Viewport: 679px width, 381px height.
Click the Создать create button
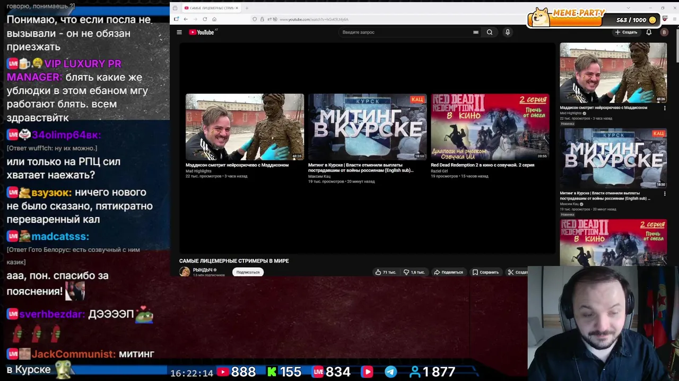pyautogui.click(x=626, y=32)
